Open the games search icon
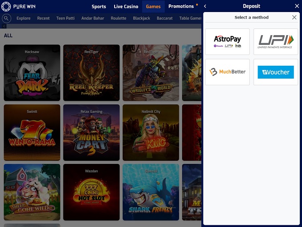302x227 pixels. point(7,18)
